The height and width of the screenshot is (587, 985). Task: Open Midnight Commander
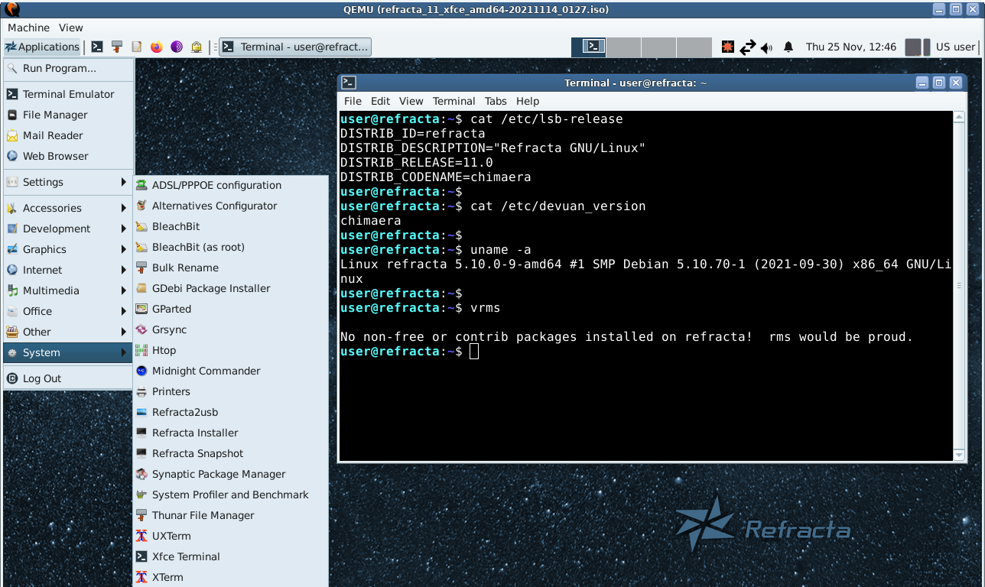(x=231, y=371)
